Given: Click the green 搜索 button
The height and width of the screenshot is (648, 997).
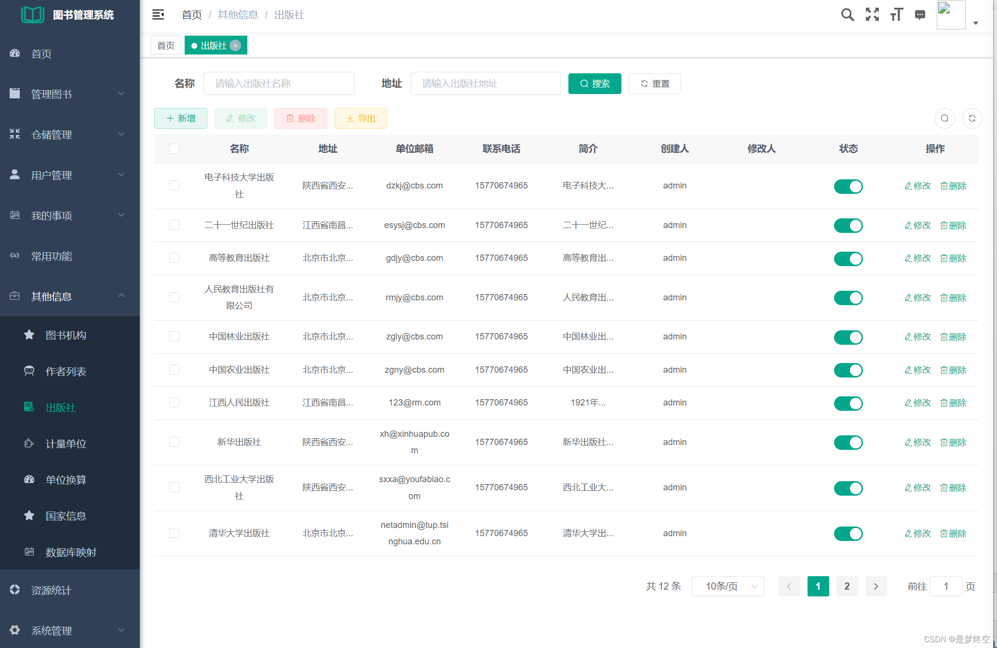Looking at the screenshot, I should 594,84.
